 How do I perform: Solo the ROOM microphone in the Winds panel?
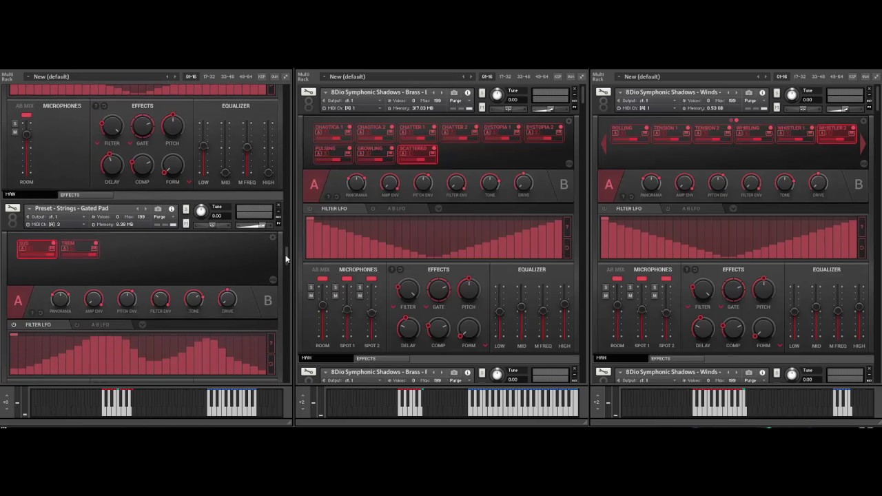point(606,287)
